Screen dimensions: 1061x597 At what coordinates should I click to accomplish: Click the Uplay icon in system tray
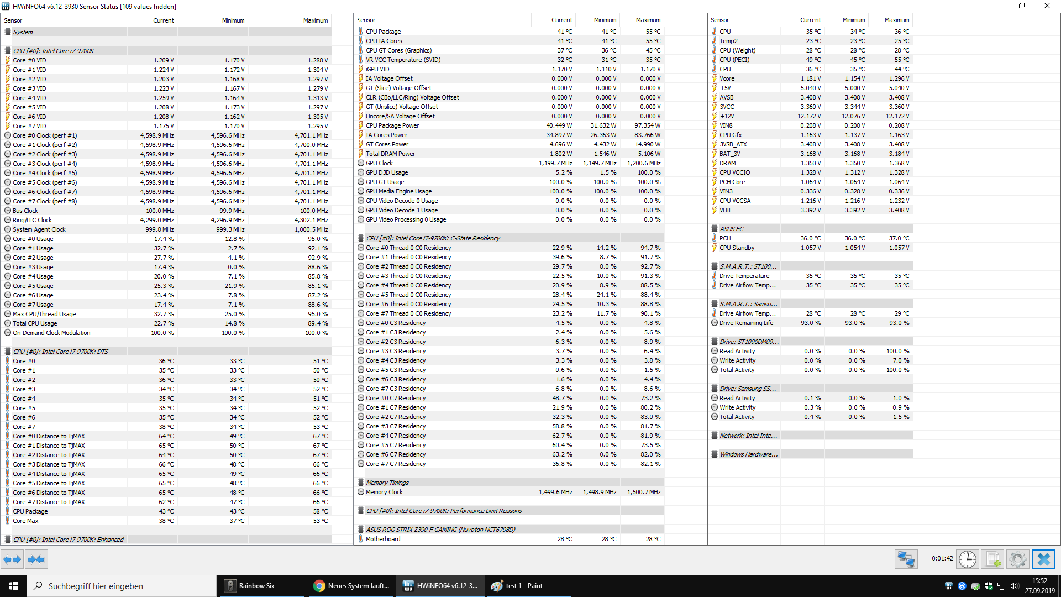coord(962,586)
